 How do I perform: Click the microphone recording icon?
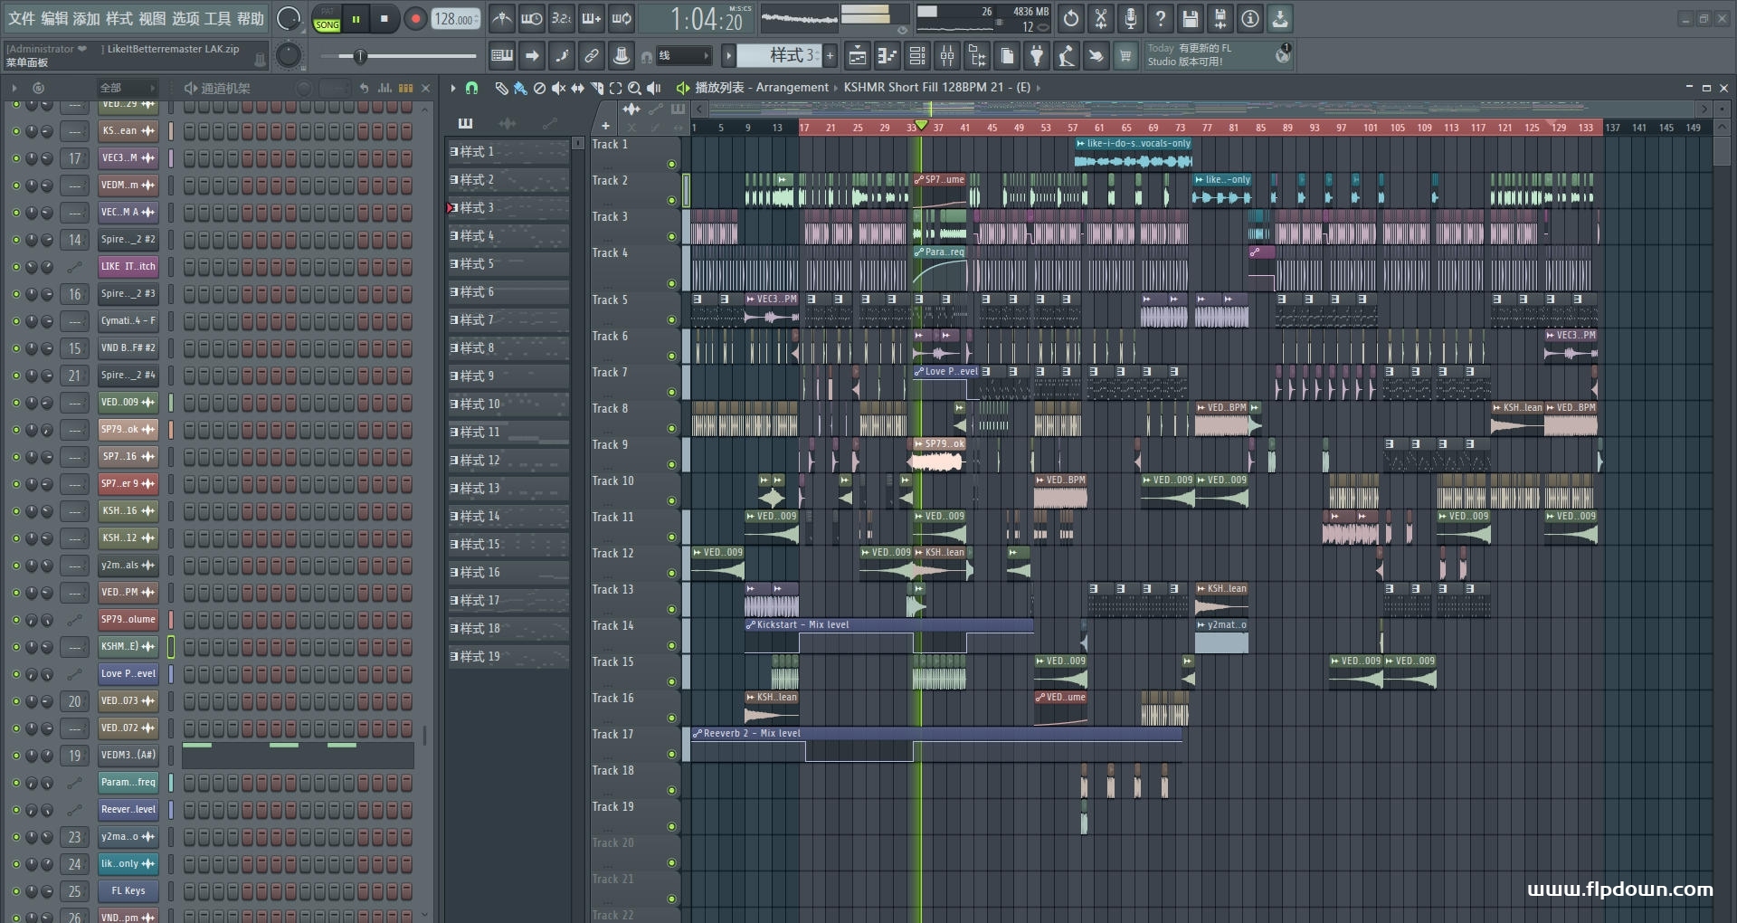pyautogui.click(x=1131, y=18)
